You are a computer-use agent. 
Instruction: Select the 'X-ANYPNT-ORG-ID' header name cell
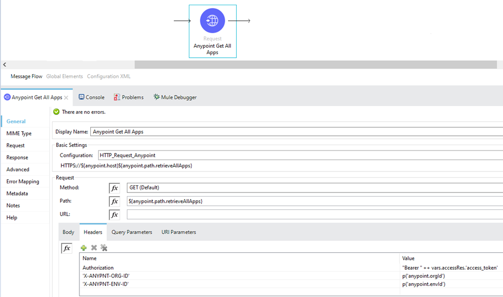coord(239,276)
